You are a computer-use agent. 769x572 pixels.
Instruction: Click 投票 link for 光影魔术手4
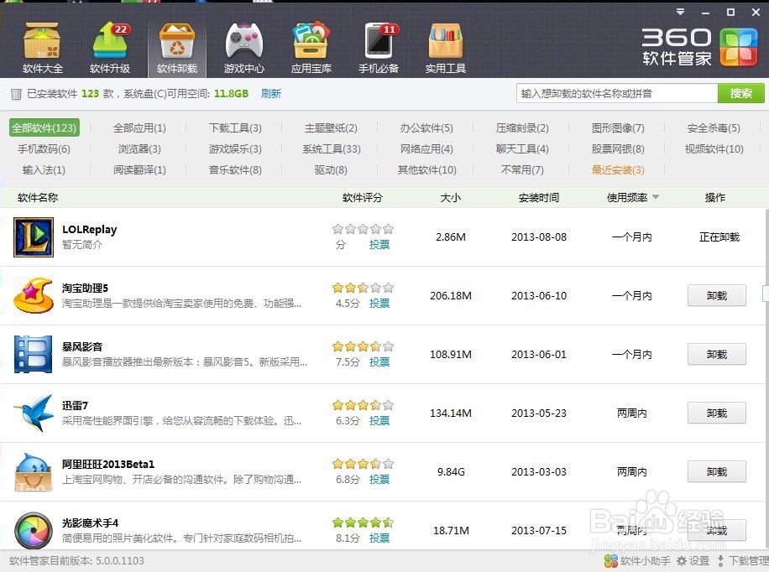[x=379, y=538]
